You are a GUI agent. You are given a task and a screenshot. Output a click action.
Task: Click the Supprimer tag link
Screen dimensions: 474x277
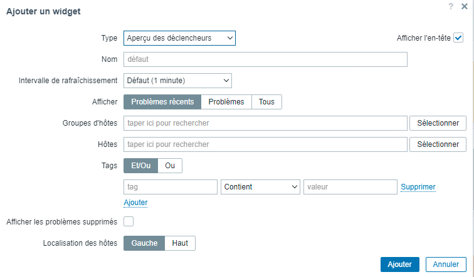point(418,187)
